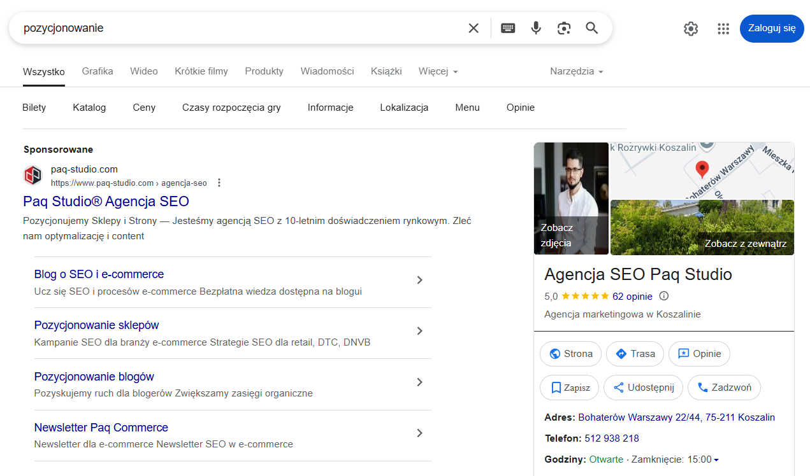This screenshot has height=476, width=810.
Task: Select the Menu filter chip
Action: (467, 108)
